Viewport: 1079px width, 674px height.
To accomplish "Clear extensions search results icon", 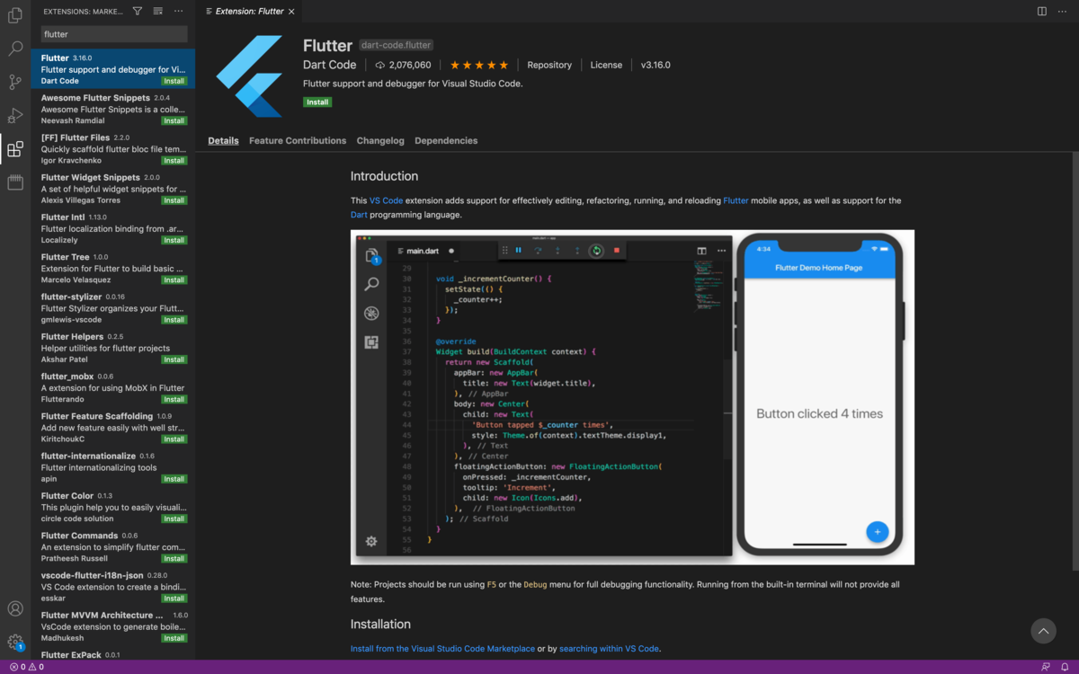I will coord(158,11).
